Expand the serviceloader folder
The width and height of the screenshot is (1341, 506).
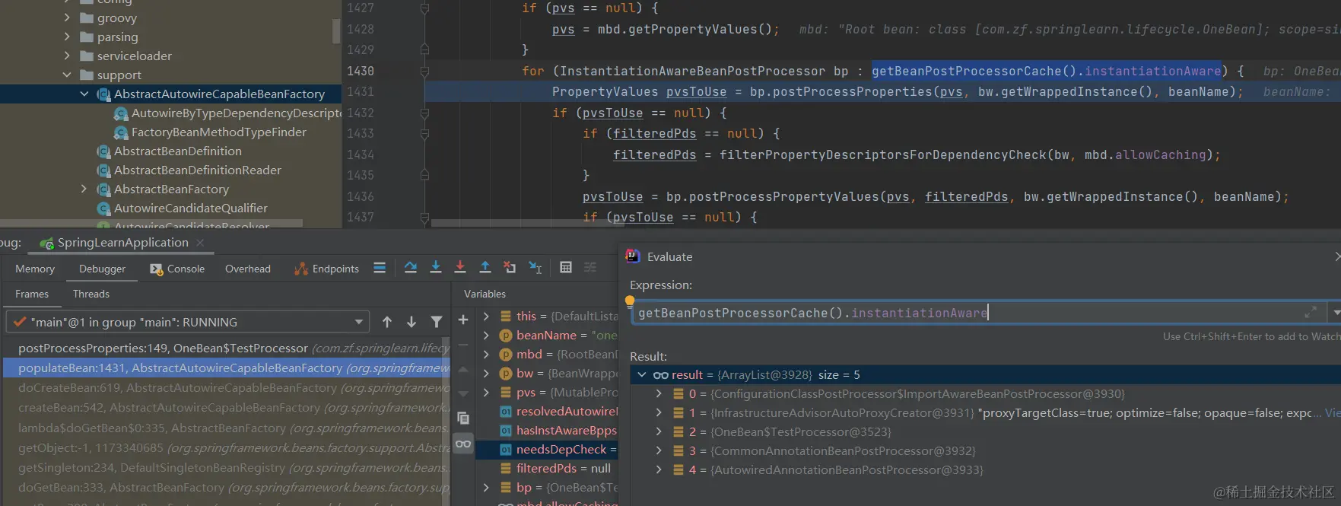tap(67, 56)
